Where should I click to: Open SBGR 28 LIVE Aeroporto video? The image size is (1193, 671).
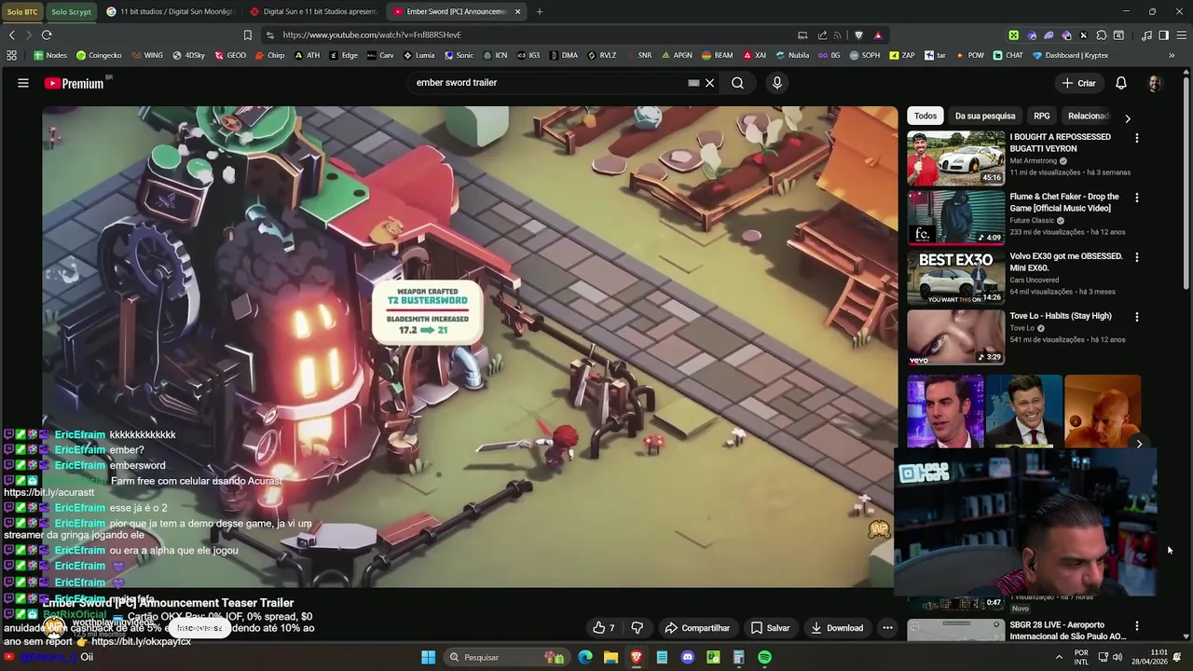click(x=1067, y=631)
